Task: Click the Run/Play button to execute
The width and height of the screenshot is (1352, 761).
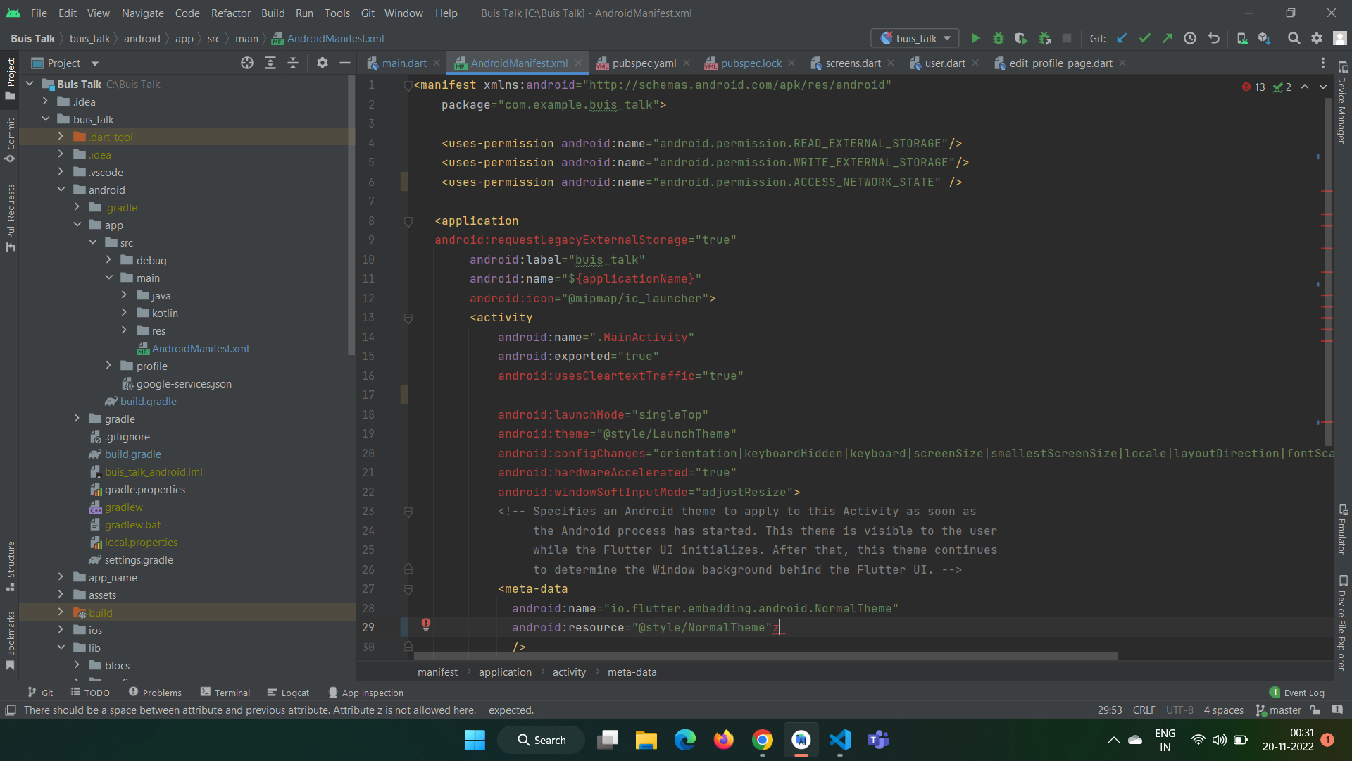Action: [x=975, y=38]
